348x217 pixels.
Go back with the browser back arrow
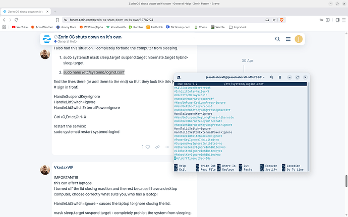[x=4, y=20]
